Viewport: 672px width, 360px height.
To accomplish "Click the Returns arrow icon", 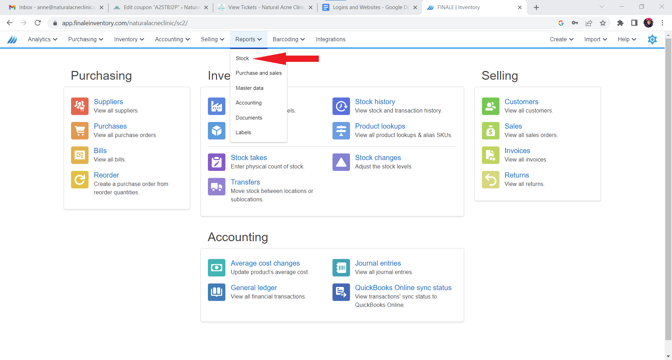I will (x=491, y=180).
